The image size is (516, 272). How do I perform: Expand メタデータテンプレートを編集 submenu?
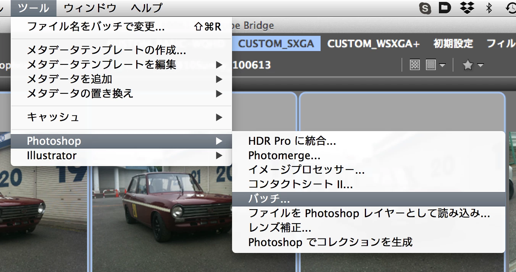[x=121, y=64]
